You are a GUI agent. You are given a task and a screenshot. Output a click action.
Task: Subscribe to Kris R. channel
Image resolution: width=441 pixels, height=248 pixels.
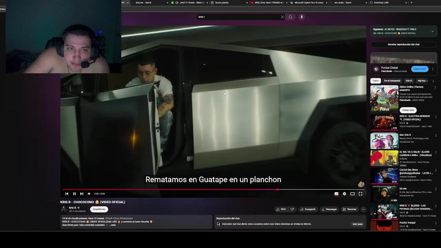99,209
